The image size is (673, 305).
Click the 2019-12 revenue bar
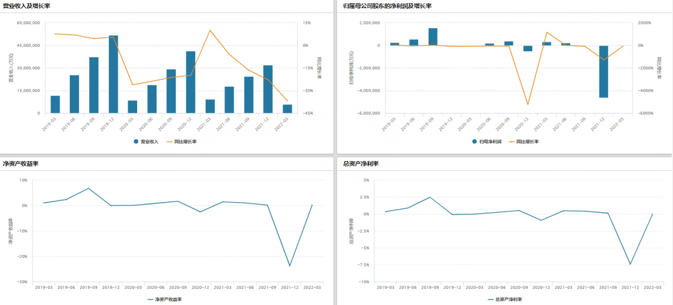(113, 74)
